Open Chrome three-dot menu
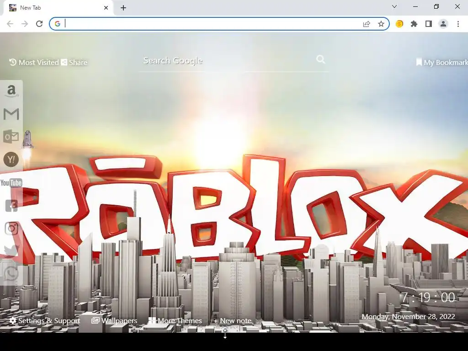Screen dimensions: 468x351 pyautogui.click(x=458, y=24)
